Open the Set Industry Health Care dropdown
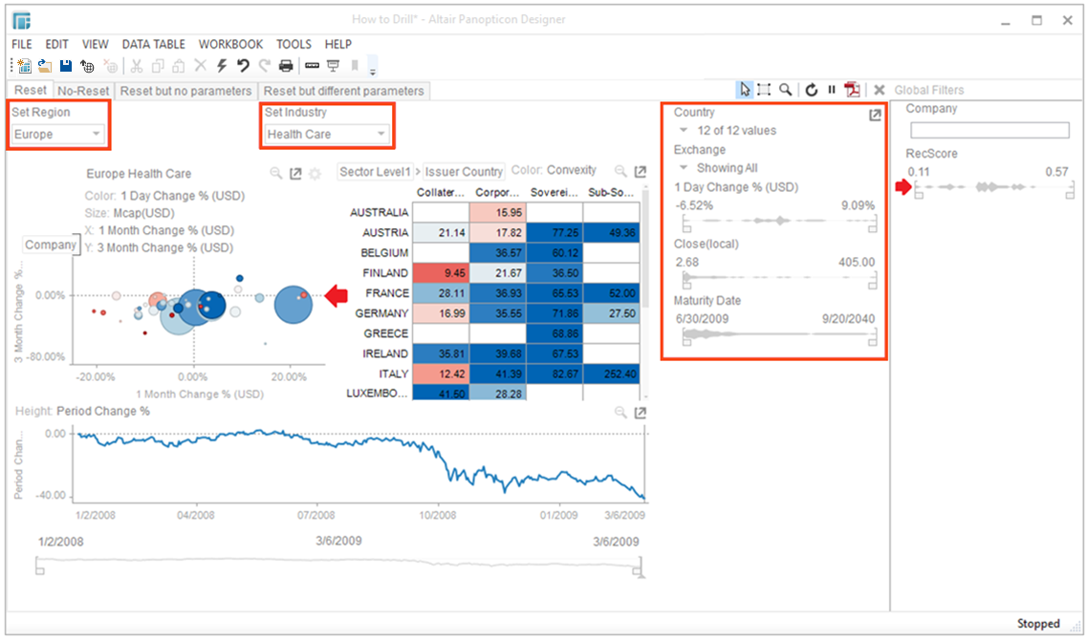 click(326, 135)
